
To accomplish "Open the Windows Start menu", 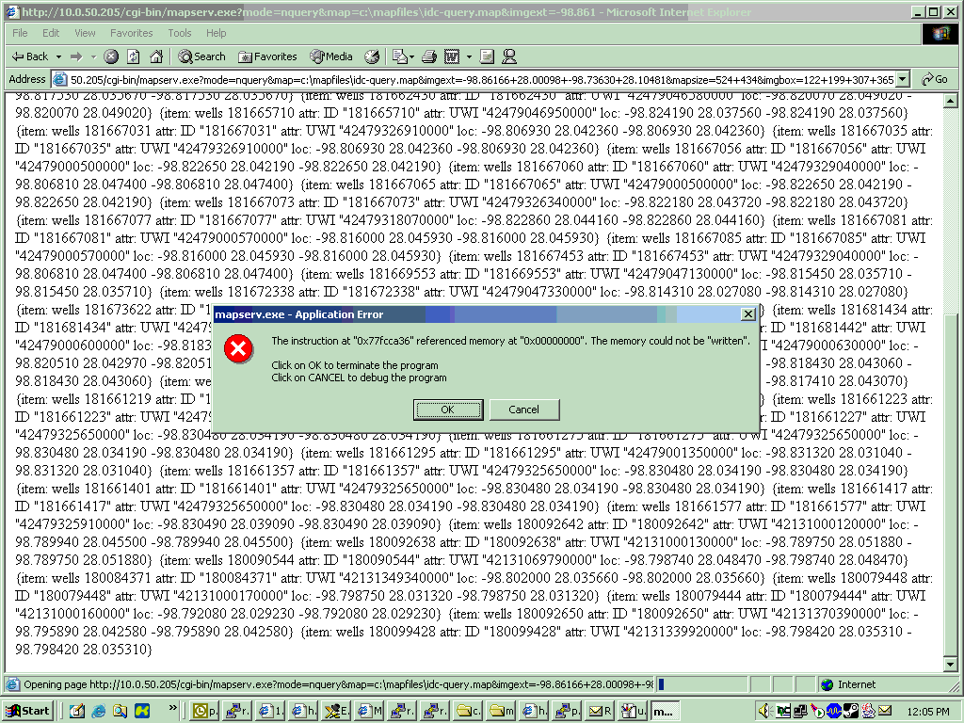I will (x=28, y=711).
